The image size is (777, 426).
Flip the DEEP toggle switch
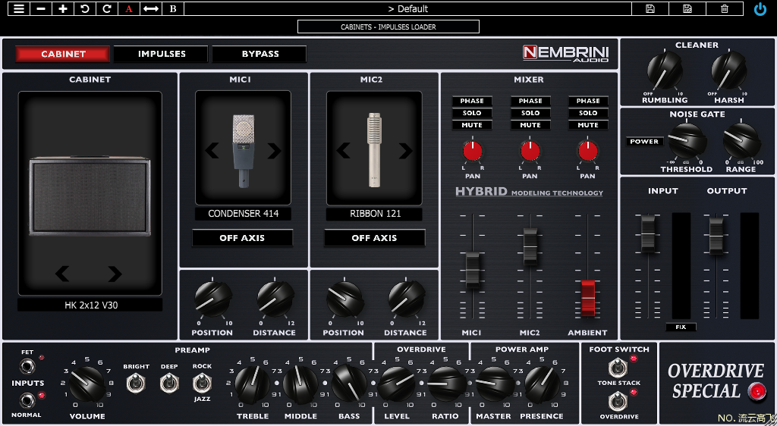coord(169,383)
